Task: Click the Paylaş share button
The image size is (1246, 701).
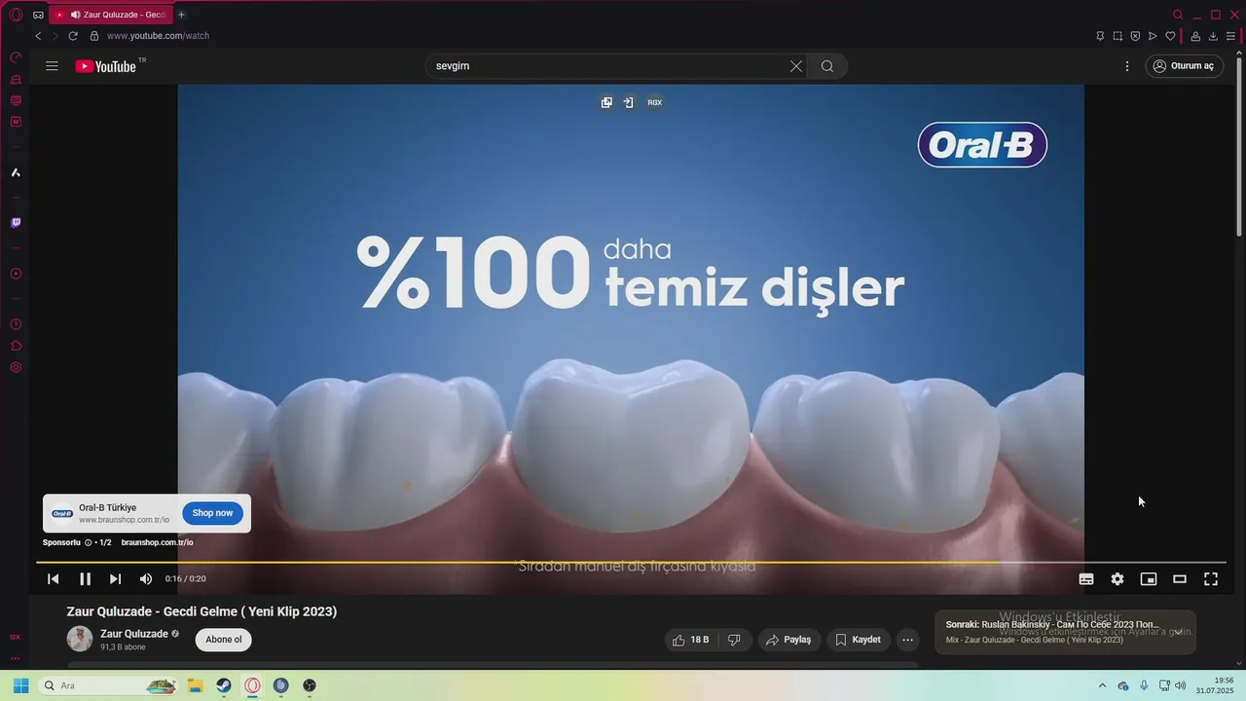Action: pos(788,640)
